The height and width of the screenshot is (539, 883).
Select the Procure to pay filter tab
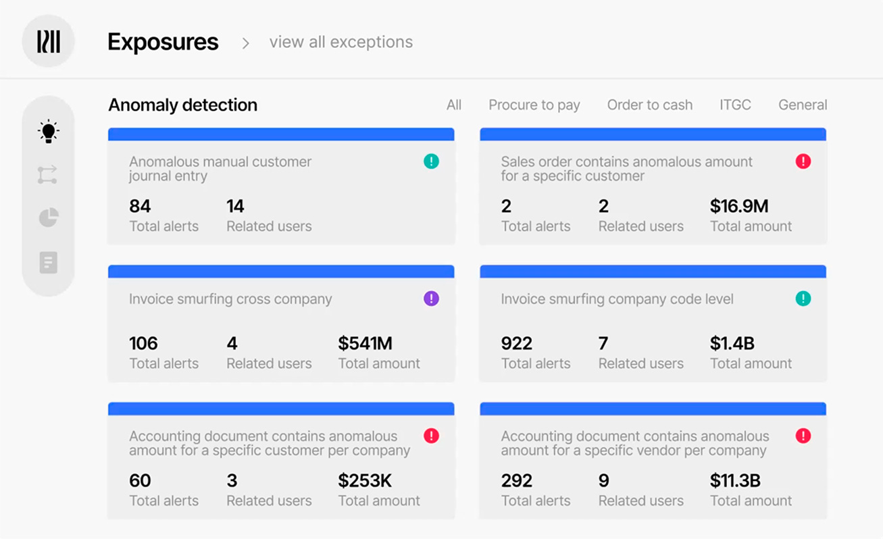pos(534,105)
